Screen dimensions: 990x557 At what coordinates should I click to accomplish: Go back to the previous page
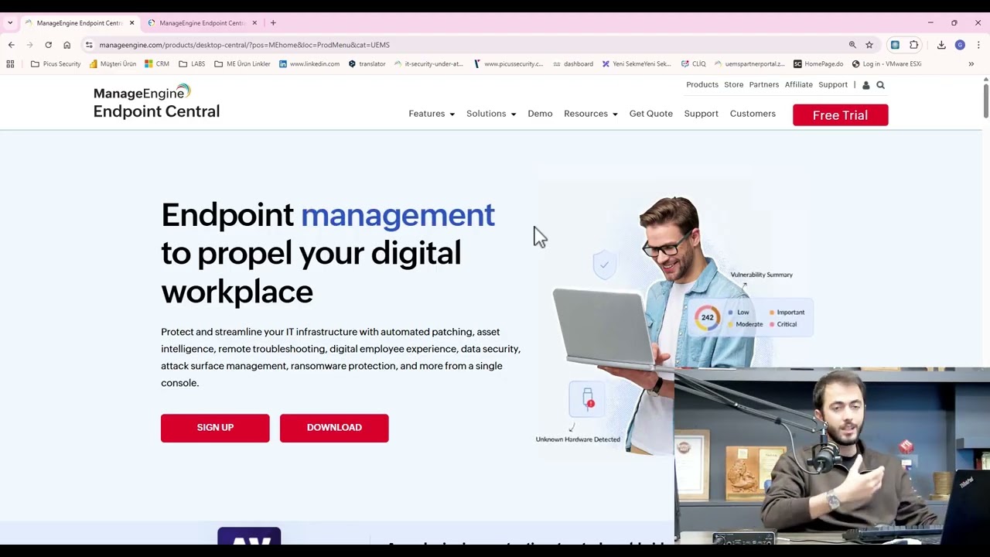(11, 45)
